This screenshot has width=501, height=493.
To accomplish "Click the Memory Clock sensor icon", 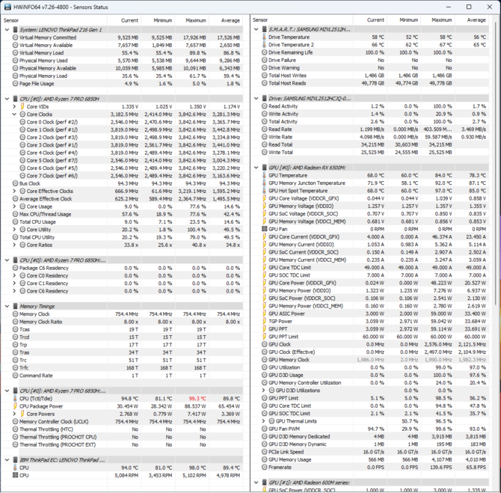I will point(15,314).
